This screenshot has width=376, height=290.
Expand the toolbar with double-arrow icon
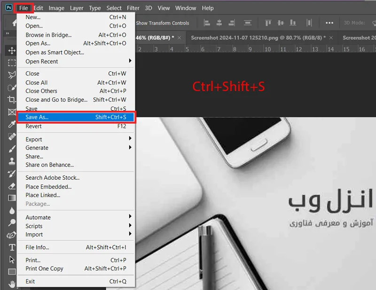pyautogui.click(x=8, y=33)
